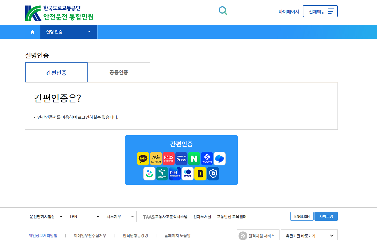The image size is (377, 240).
Task: Open the TBN select box
Action: pos(84,216)
